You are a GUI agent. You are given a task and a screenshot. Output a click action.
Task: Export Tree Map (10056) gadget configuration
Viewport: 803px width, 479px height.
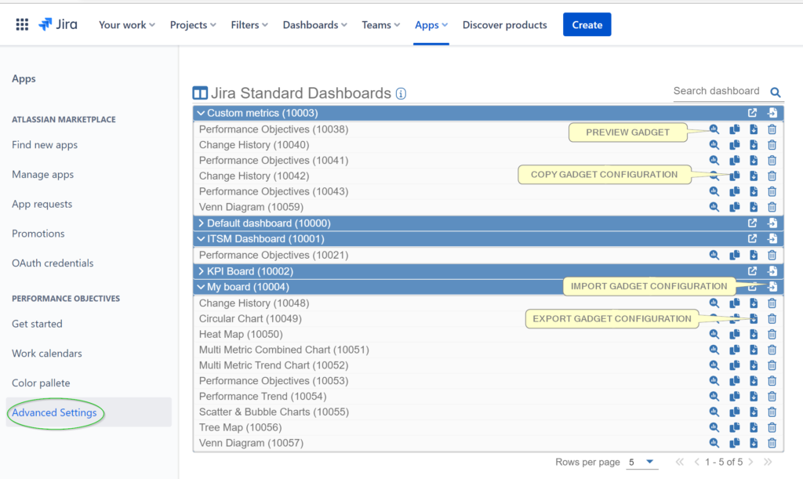click(x=753, y=428)
